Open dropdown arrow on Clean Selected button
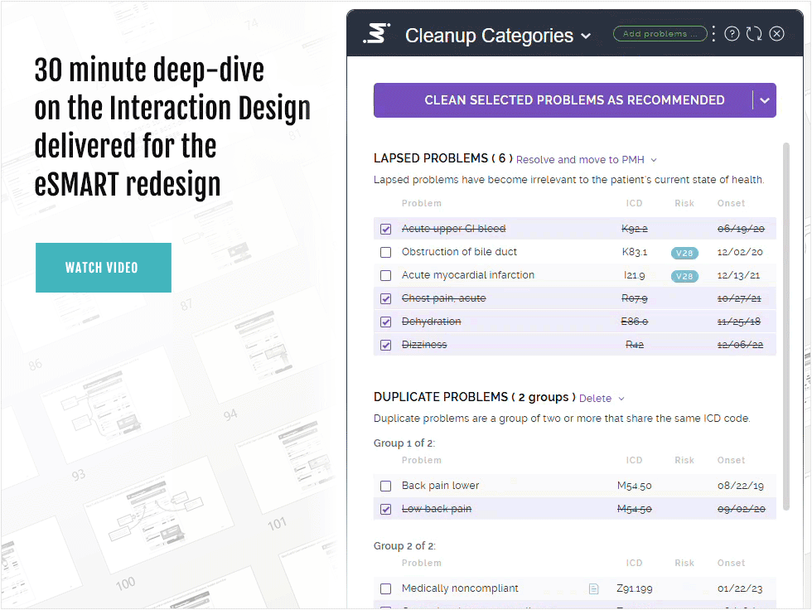 pos(765,100)
